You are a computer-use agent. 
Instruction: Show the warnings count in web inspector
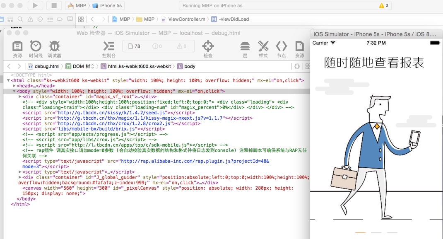(x=182, y=46)
